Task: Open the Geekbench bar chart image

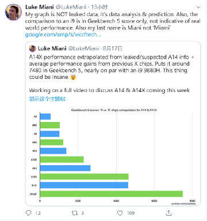Action: tap(113, 157)
